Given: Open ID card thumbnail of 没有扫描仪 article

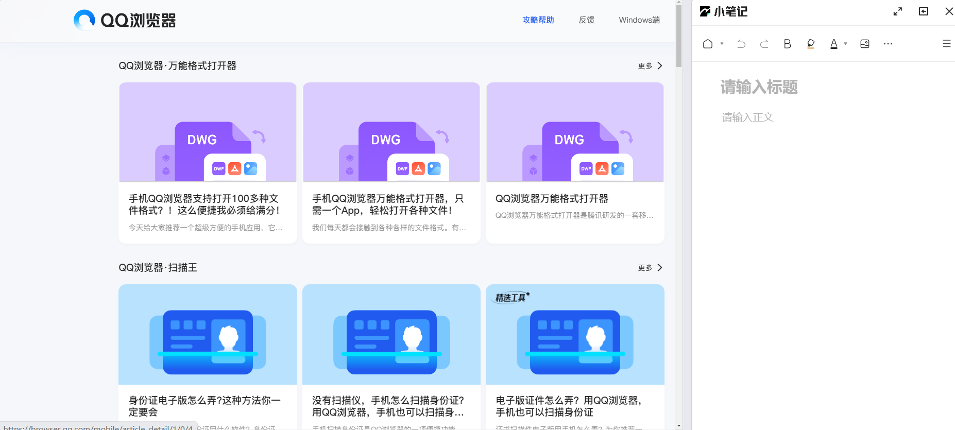Looking at the screenshot, I should point(391,335).
